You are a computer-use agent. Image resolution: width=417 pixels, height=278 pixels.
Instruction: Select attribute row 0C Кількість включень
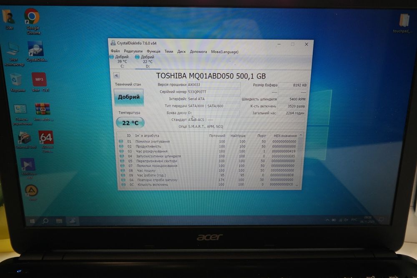209,184
